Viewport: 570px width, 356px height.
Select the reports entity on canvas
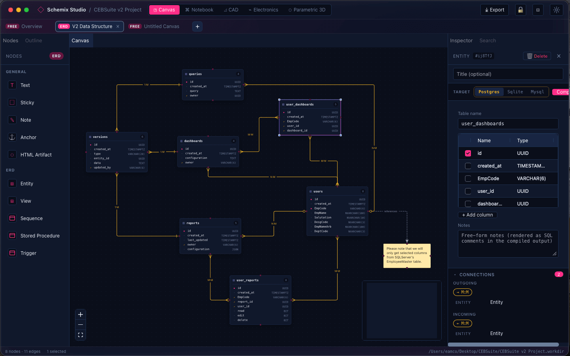tap(210, 236)
